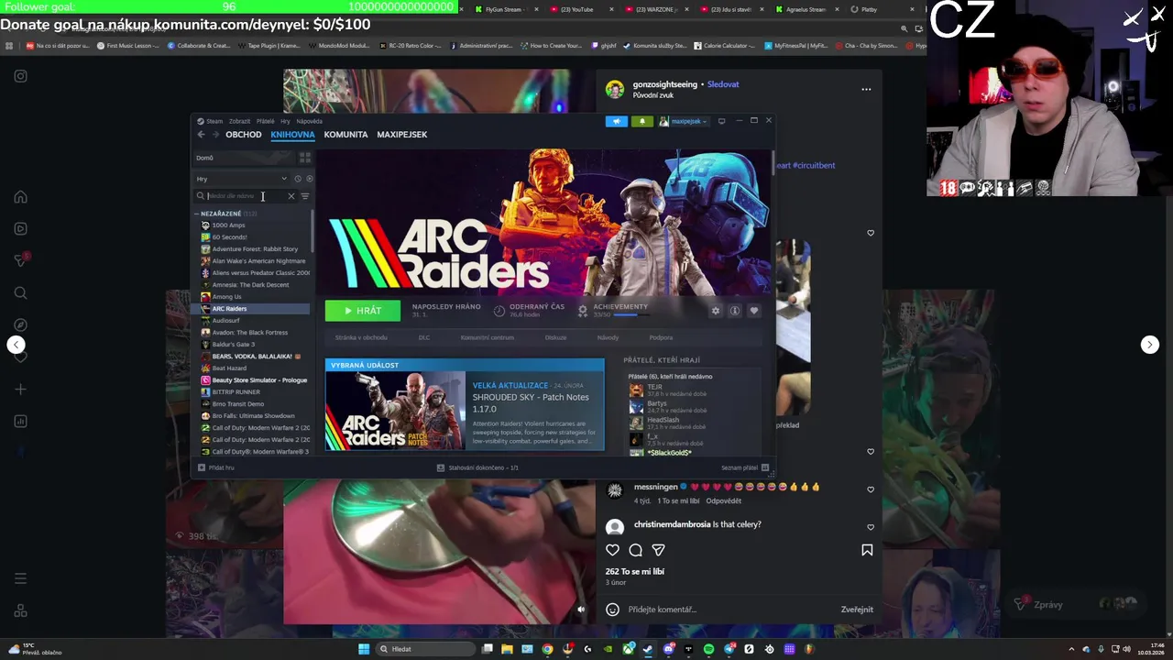Open MAXIPEJSEK profile tab
This screenshot has height=660, width=1173.
click(x=402, y=135)
